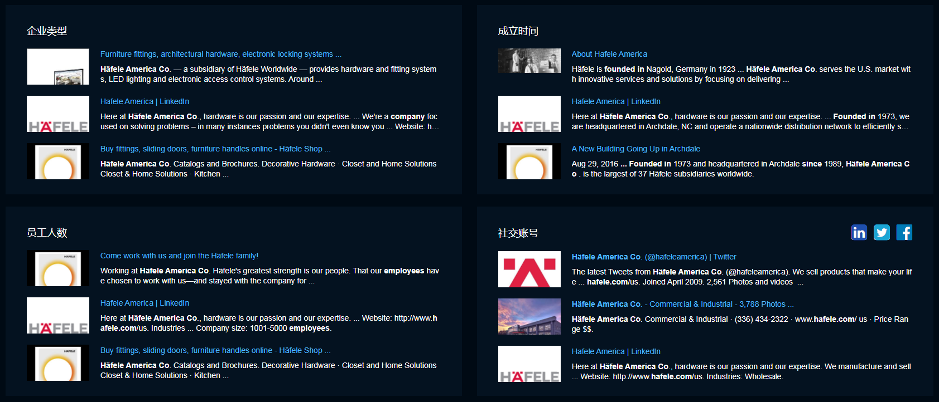Open 'A New Building Going Up in Archdale'
Image resolution: width=939 pixels, height=402 pixels.
pos(635,149)
